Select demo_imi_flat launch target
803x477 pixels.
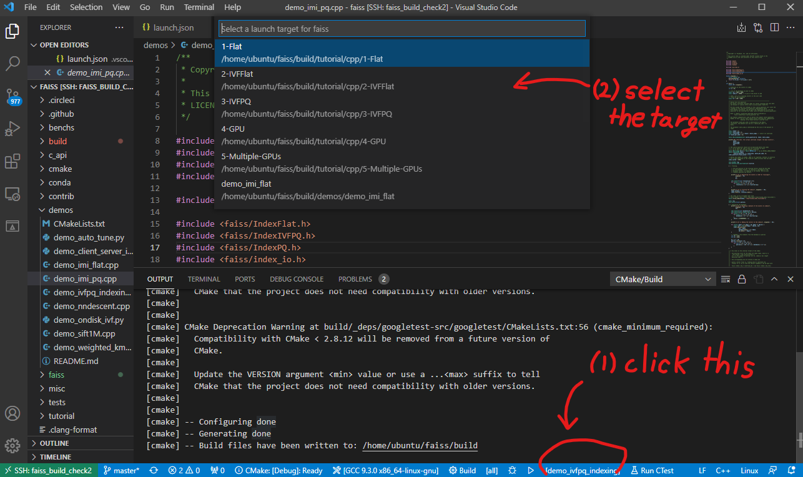pos(402,190)
